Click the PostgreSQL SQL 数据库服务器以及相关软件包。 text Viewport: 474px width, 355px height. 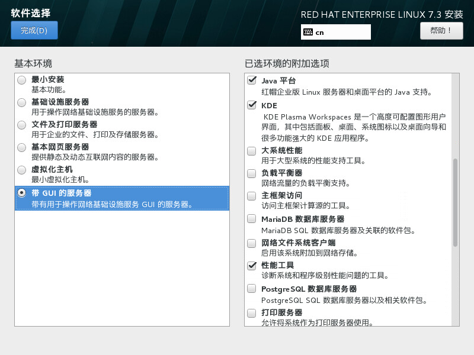[x=344, y=301]
